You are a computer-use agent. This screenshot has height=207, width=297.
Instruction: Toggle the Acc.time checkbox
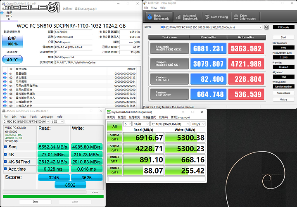click(x=5, y=169)
